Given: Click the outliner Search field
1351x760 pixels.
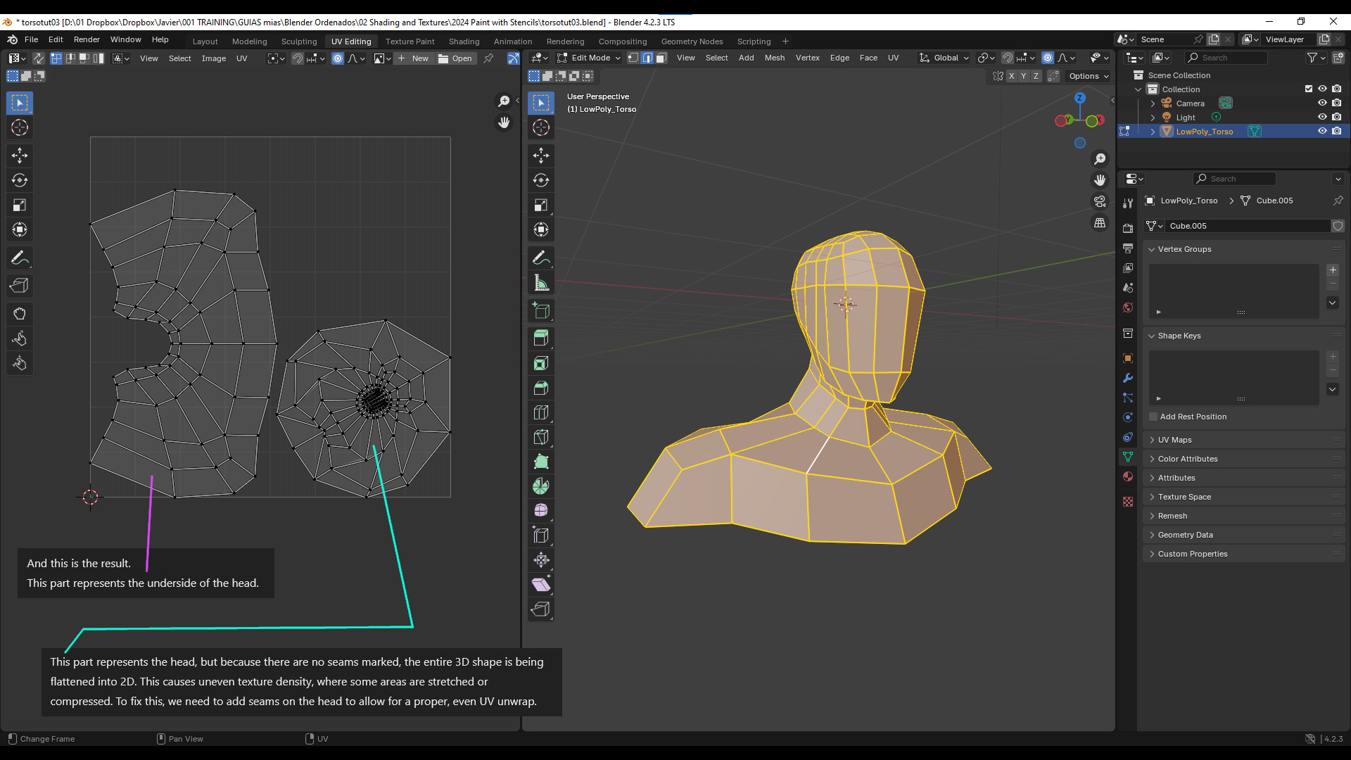Looking at the screenshot, I should click(x=1226, y=58).
